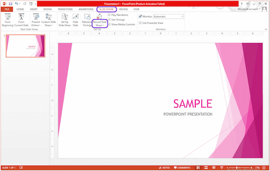This screenshot has height=171, width=270.
Task: Open Custom Slide Show menu
Action: (x=49, y=20)
